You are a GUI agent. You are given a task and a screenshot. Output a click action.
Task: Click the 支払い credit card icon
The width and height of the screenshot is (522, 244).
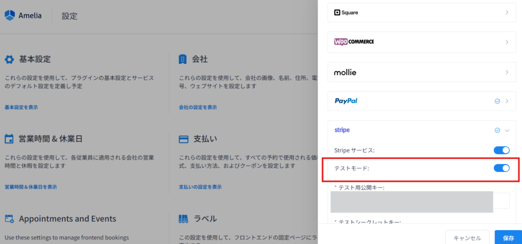click(184, 139)
